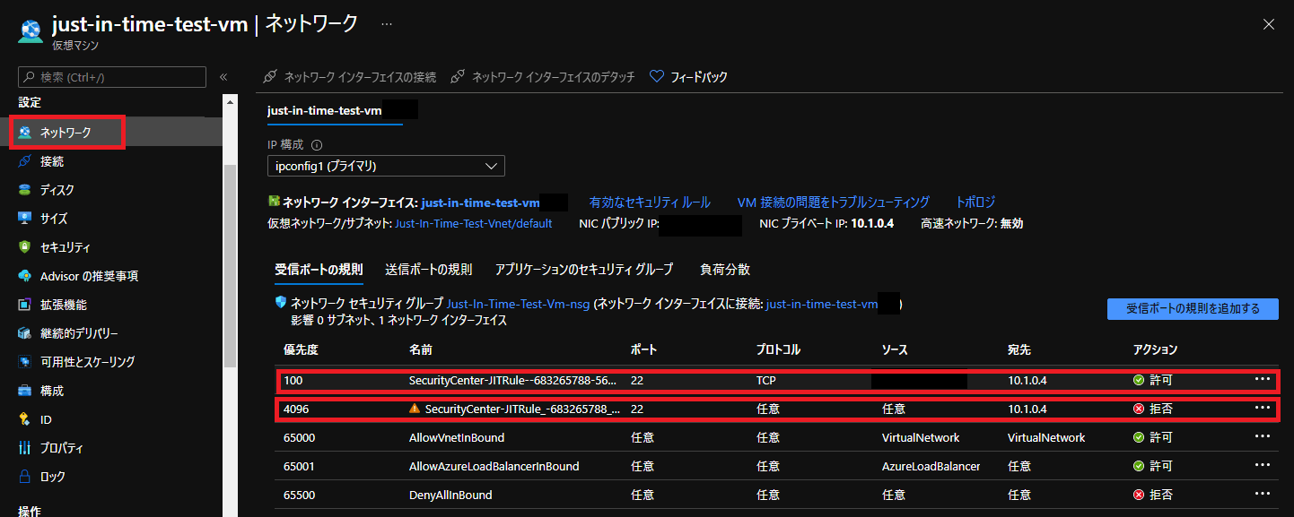Click the ディスク sidebar icon
This screenshot has height=517, width=1294.
click(25, 190)
